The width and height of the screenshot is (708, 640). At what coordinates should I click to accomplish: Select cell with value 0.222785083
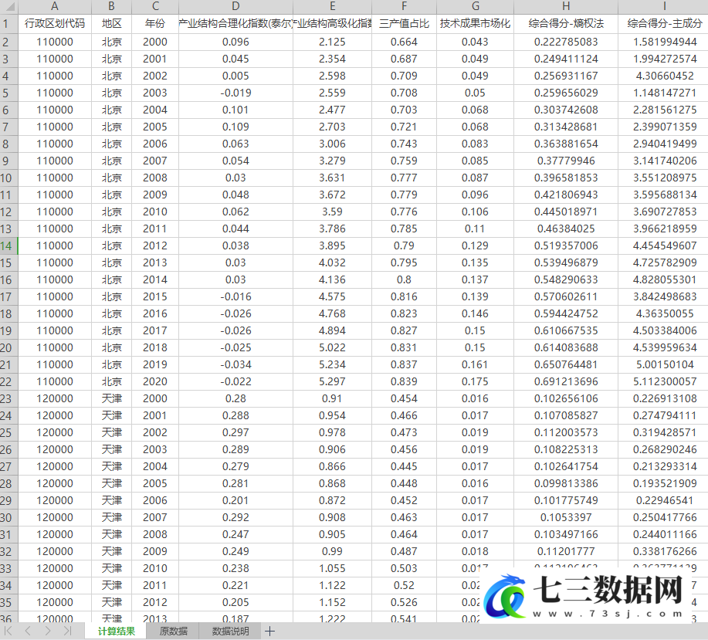click(x=566, y=42)
